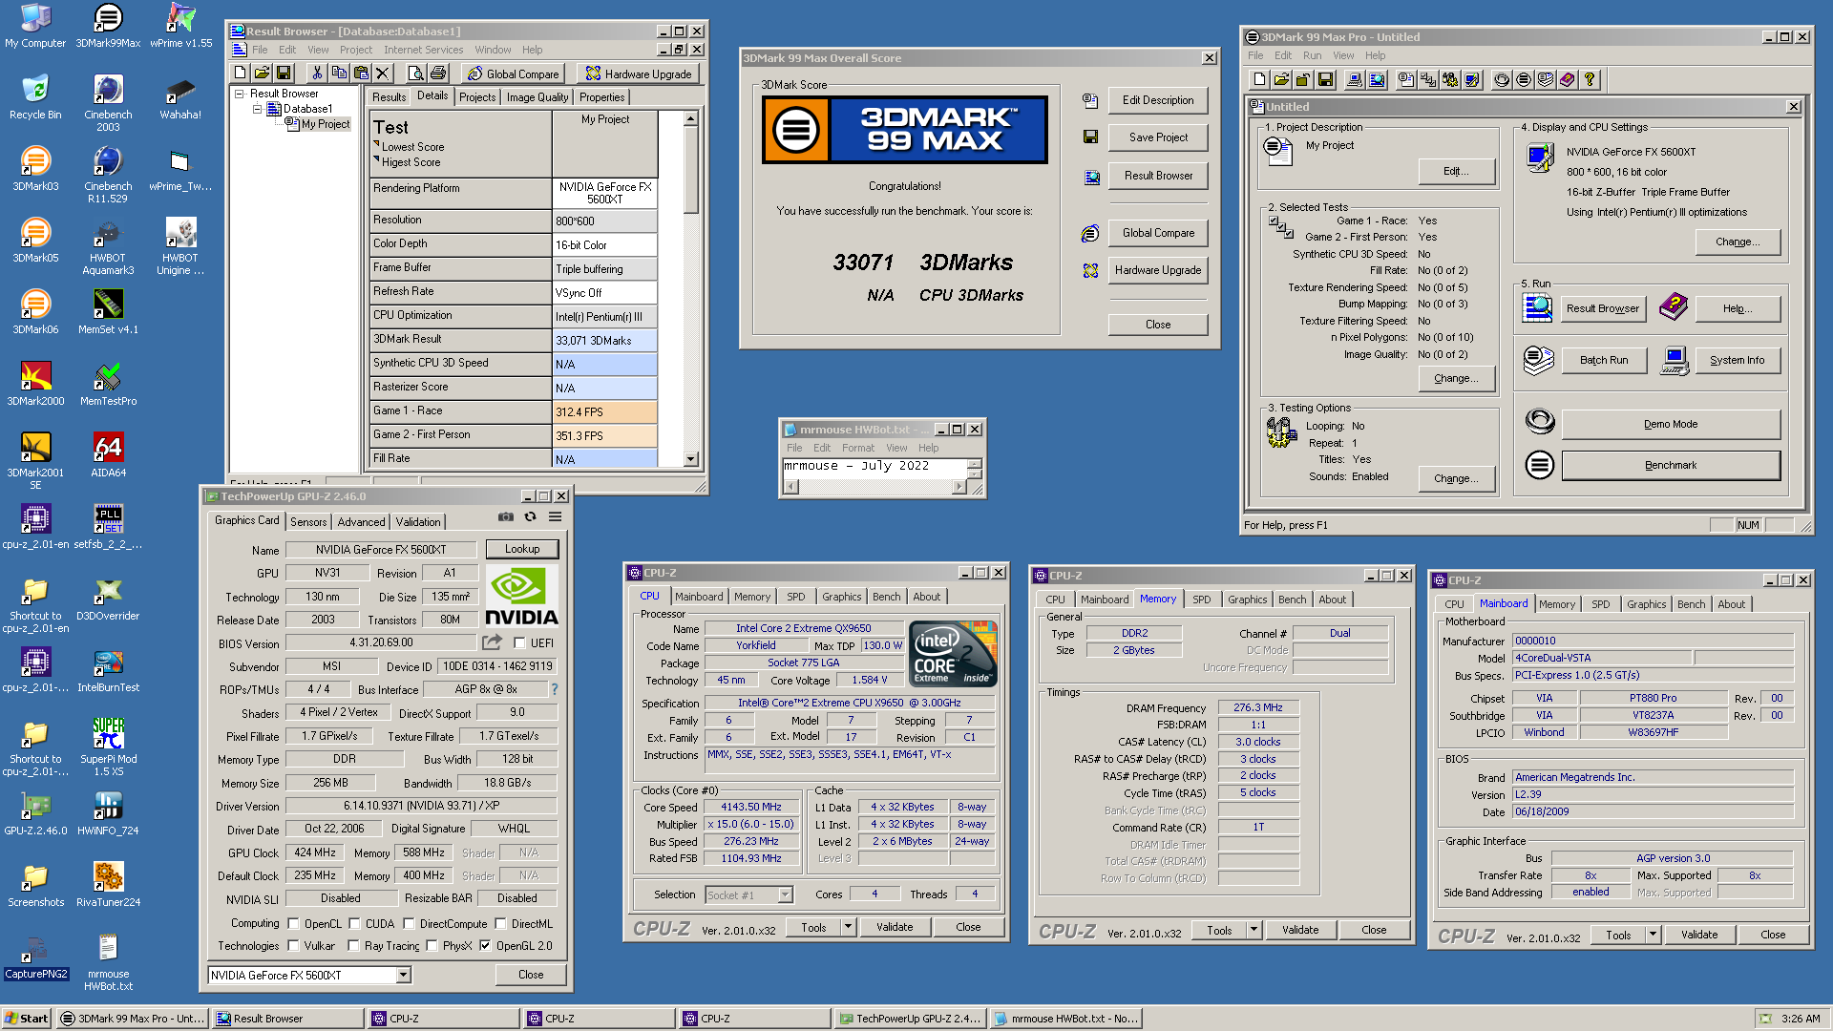Click Validate in CPU-Z Memory window
This screenshot has height=1031, width=1833.
[x=1299, y=930]
